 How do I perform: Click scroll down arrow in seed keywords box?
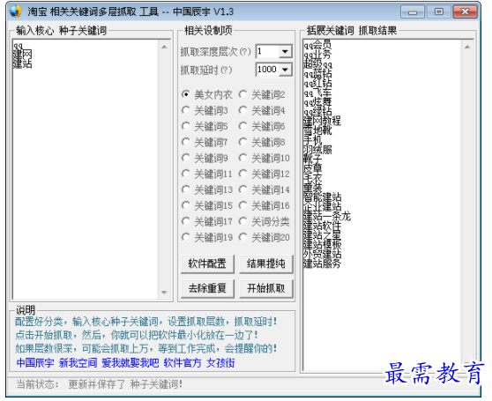164,293
